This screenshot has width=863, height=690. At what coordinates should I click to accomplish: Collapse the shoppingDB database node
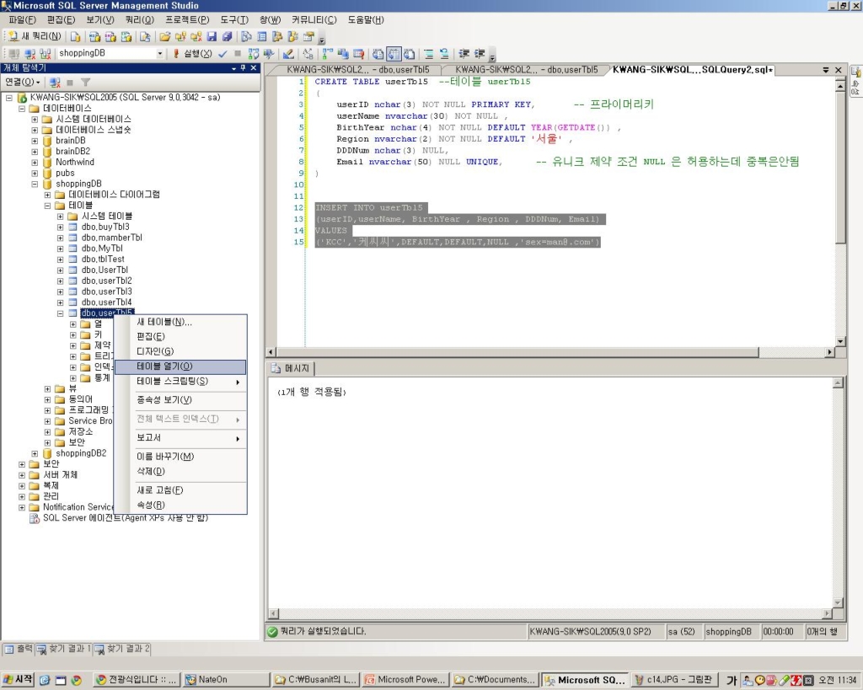(x=35, y=184)
